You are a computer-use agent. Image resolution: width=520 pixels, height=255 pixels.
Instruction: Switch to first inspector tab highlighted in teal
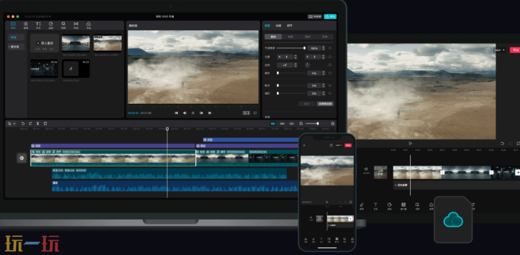(x=267, y=26)
